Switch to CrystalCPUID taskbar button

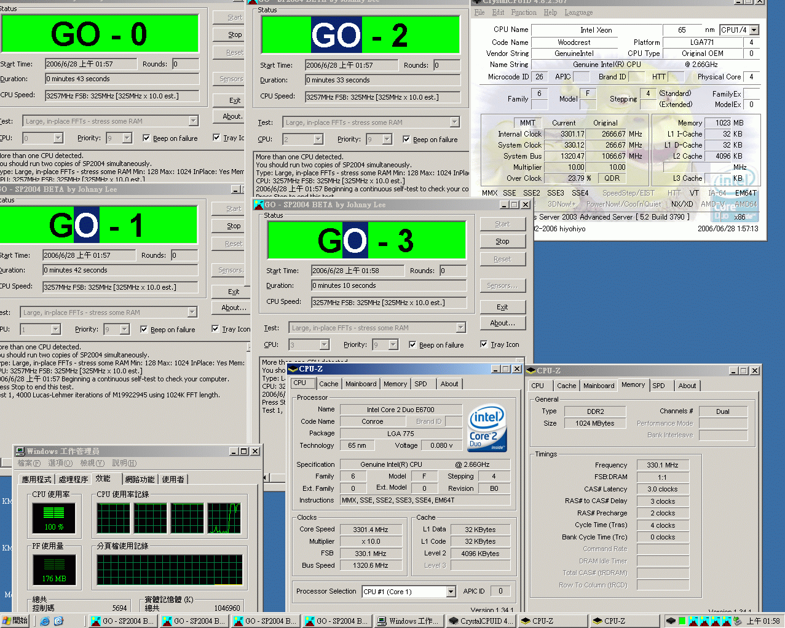[480, 621]
